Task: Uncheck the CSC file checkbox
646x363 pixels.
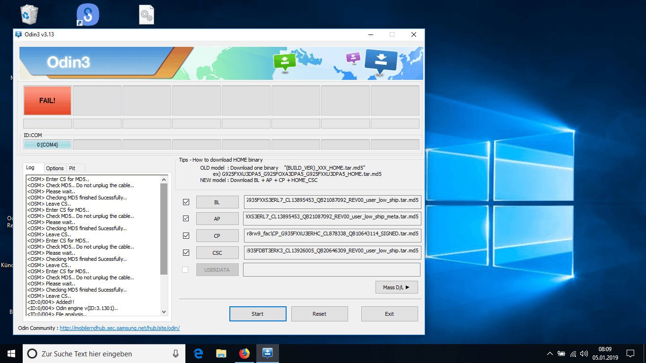Action: point(186,252)
